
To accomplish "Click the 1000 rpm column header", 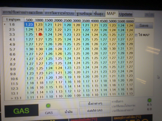I will (39, 20).
